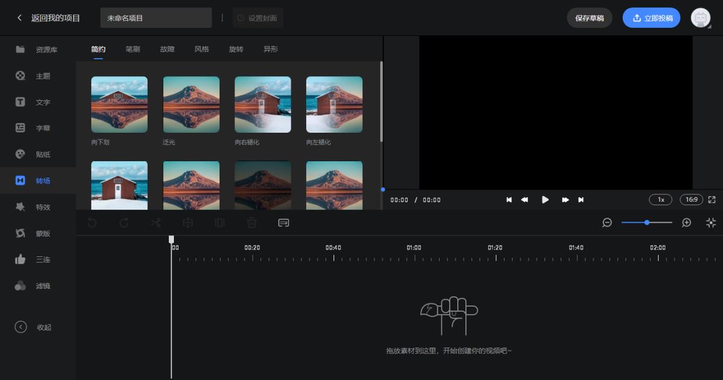Click the delete trash icon in timeline toolbar

tap(251, 222)
